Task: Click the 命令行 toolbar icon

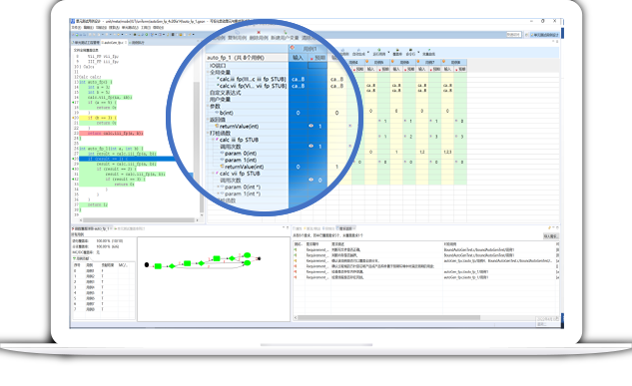Action: (410, 50)
